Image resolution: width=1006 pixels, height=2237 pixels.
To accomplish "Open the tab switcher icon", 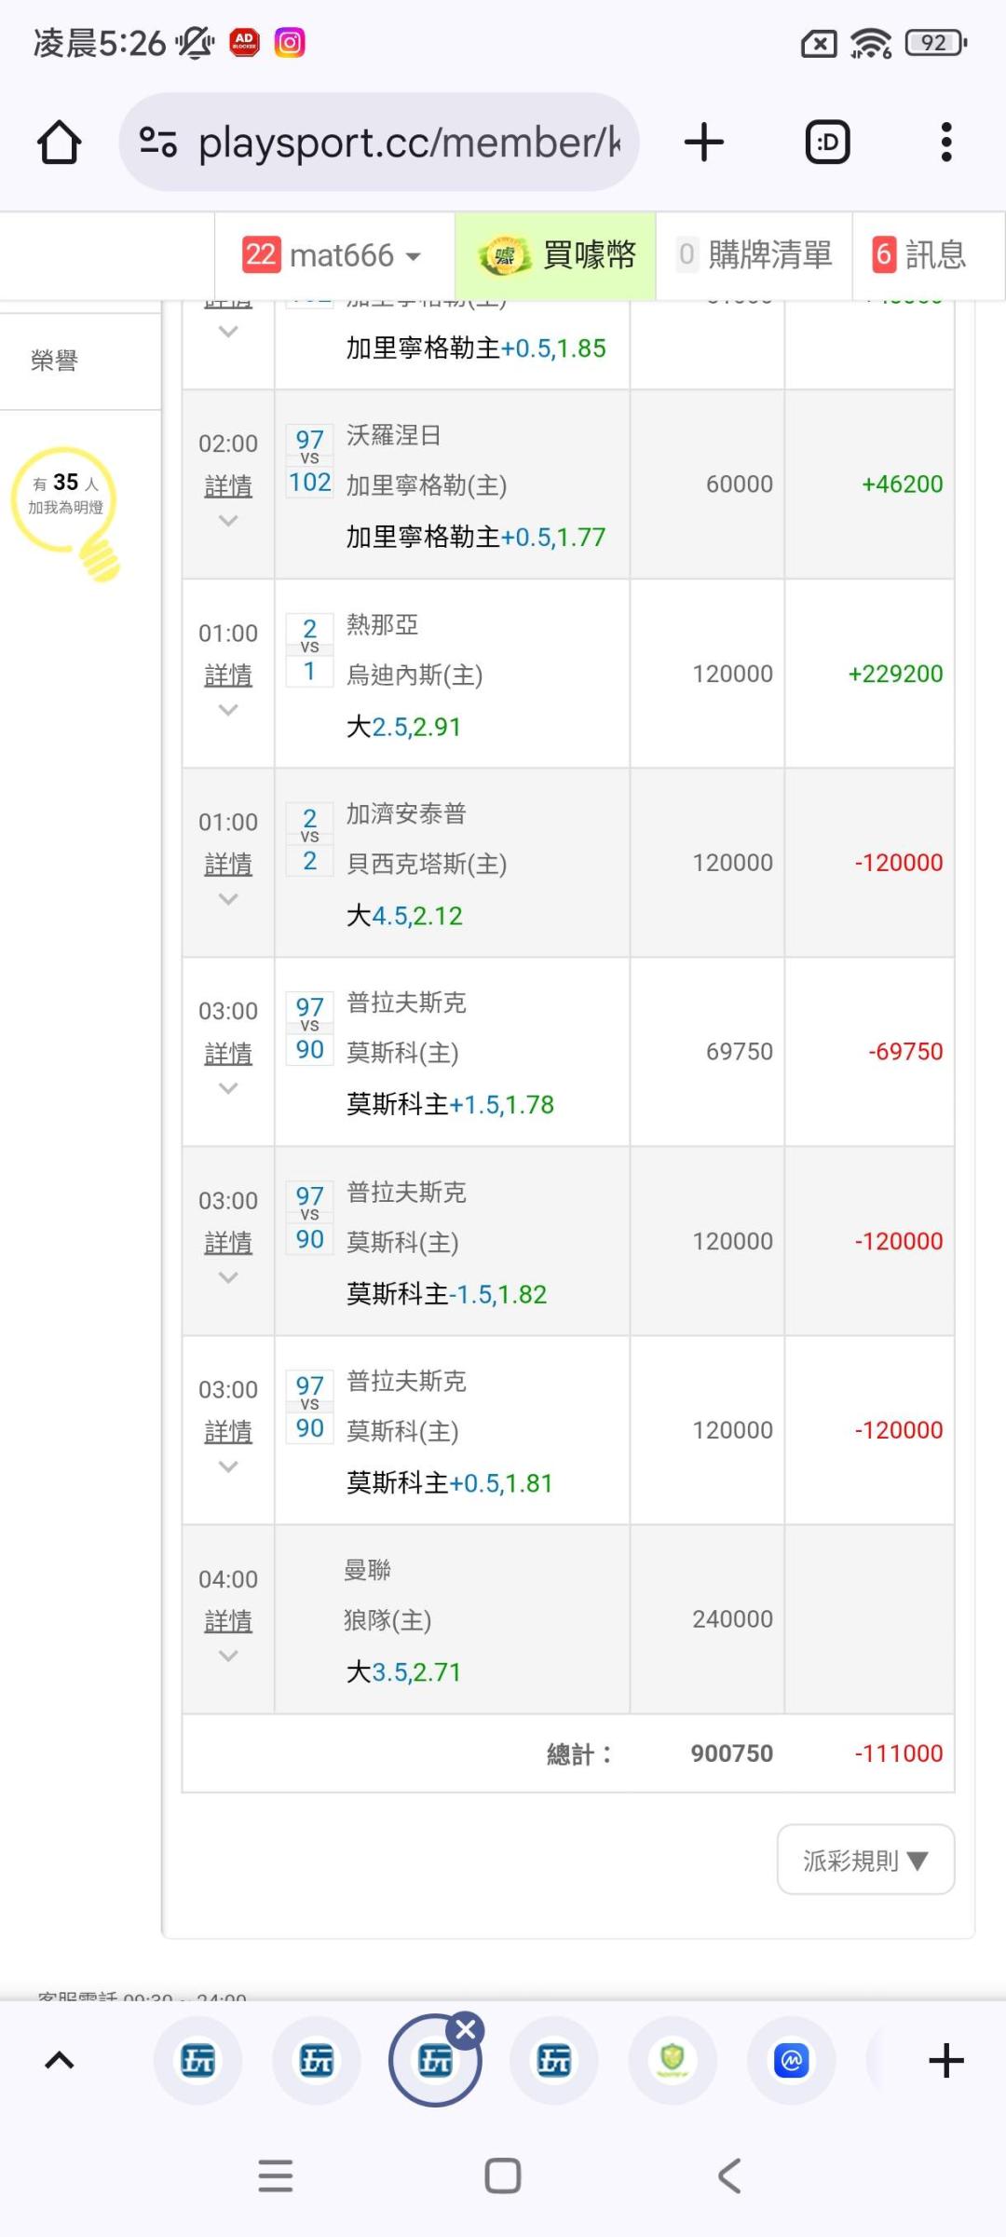I will (827, 143).
